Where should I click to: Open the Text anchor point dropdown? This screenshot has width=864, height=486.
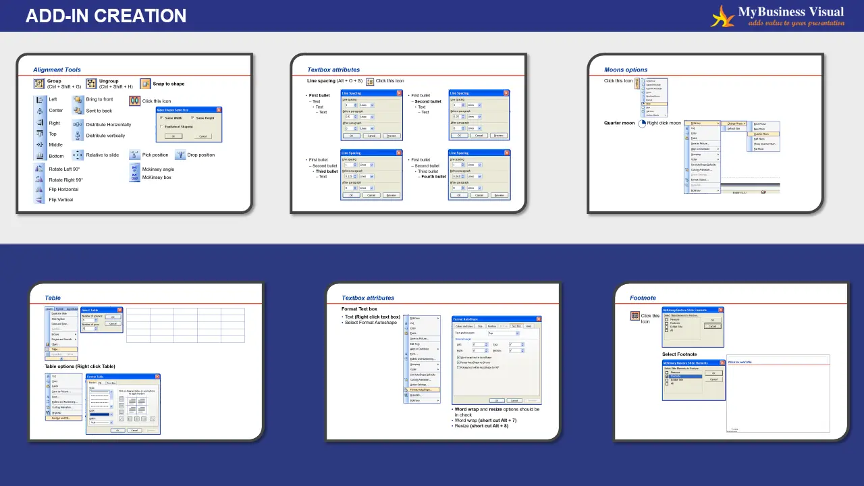(517, 333)
